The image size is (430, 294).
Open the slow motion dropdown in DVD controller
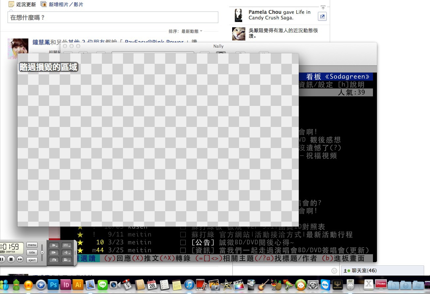tap(54, 245)
